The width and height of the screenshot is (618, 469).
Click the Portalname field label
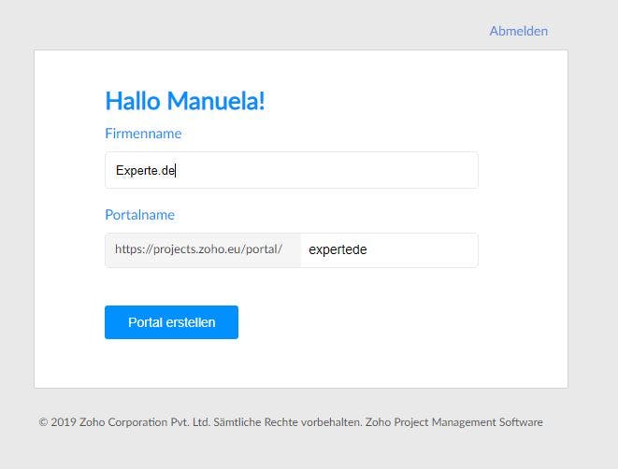click(x=139, y=215)
